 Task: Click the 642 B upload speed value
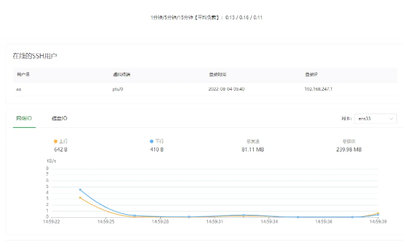(x=61, y=150)
